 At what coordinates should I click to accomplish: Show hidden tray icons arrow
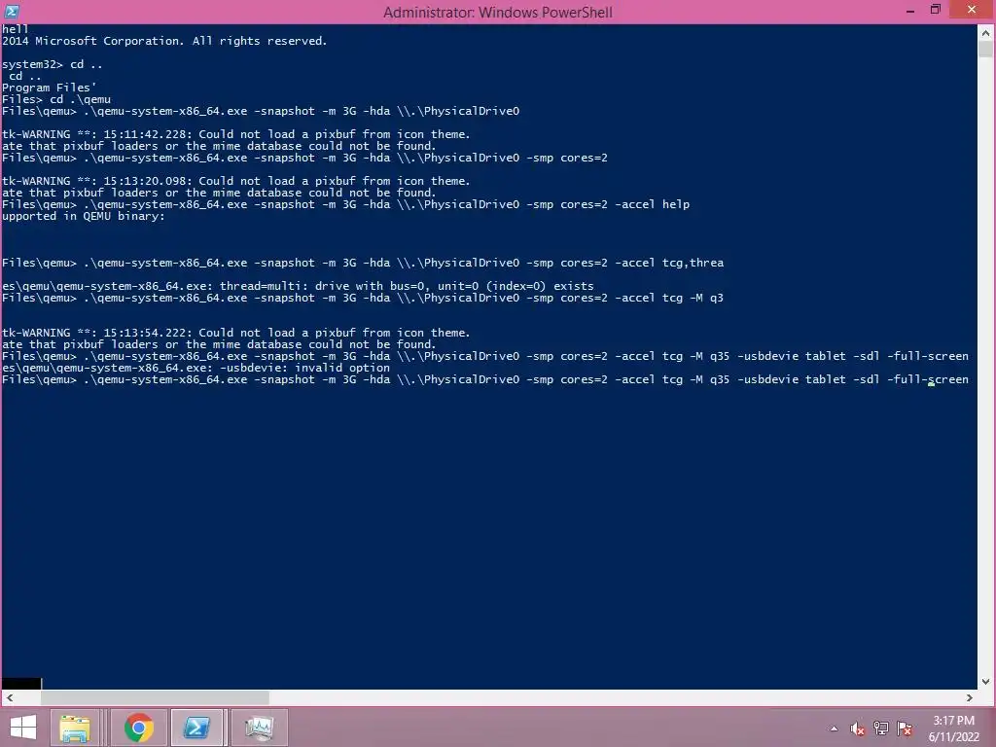[834, 729]
